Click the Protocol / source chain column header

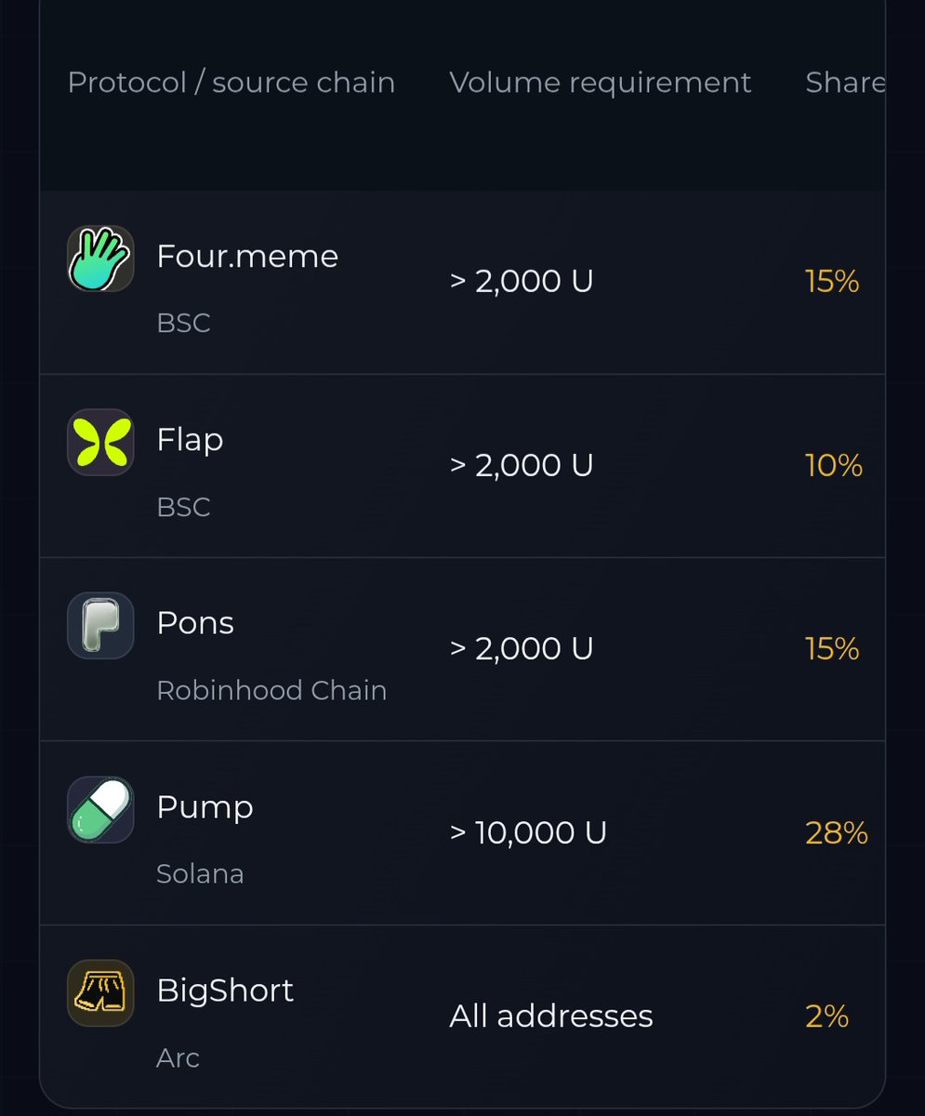[231, 83]
